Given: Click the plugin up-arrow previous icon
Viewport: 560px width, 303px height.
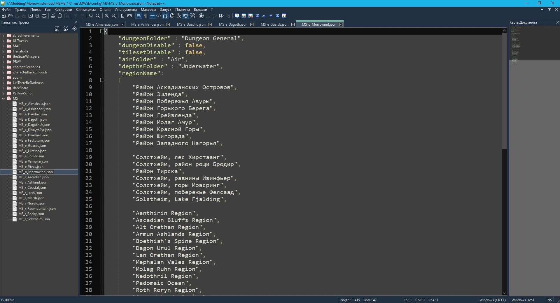Looking at the screenshot, I should click(264, 16).
